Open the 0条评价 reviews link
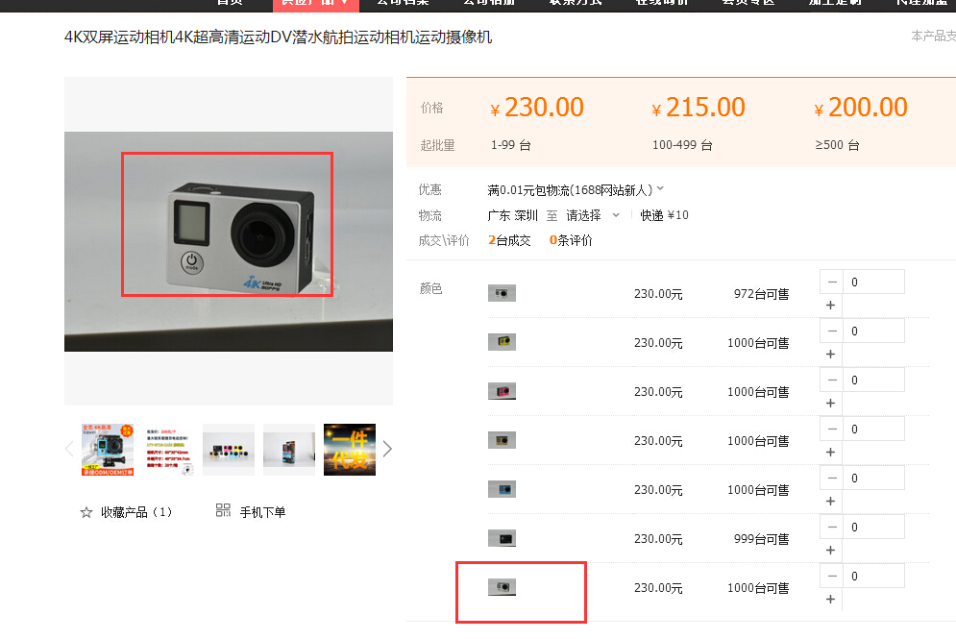This screenshot has width=956, height=639. [571, 240]
